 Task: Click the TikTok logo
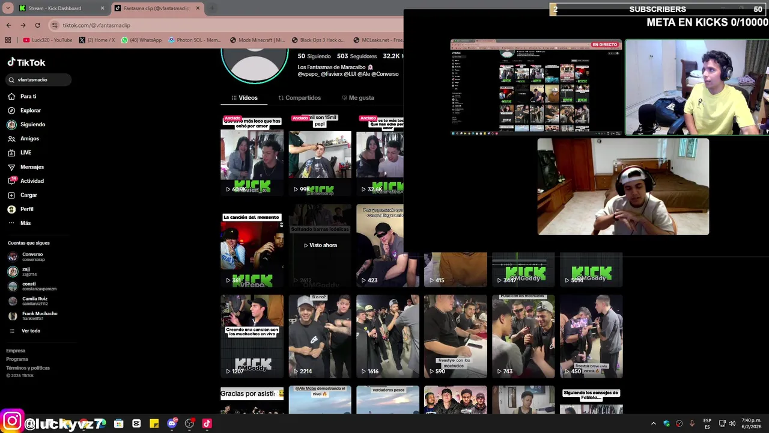26,62
